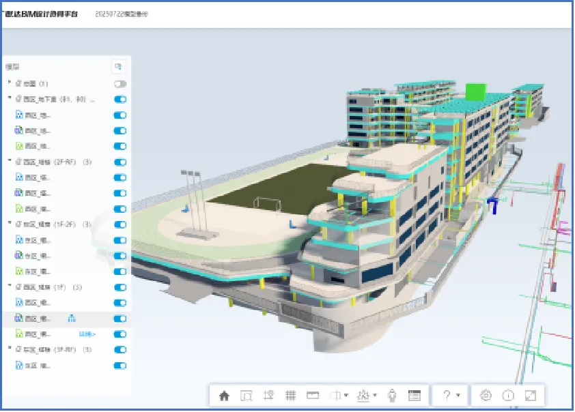
Task: Click blue file icon under 西区_地下室 group
Action: [x=19, y=115]
